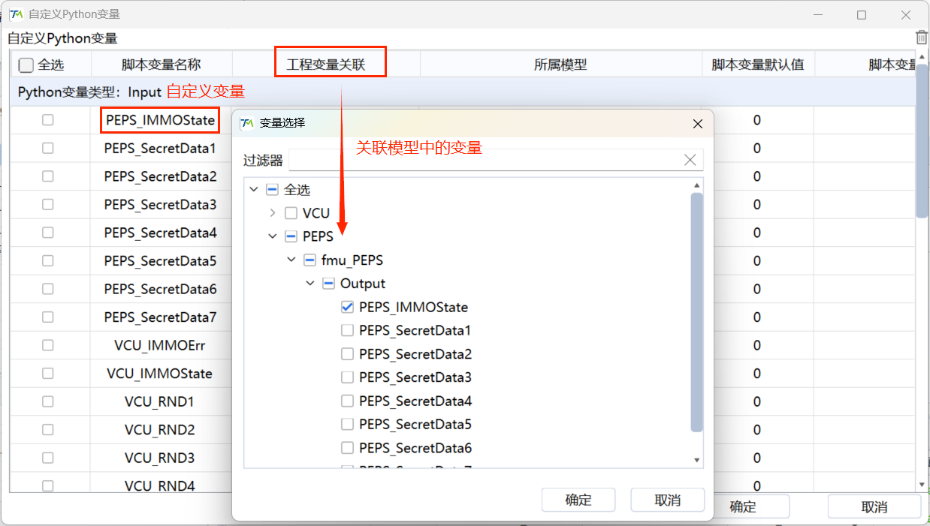Click the 脚本变量默认值 column header

758,65
